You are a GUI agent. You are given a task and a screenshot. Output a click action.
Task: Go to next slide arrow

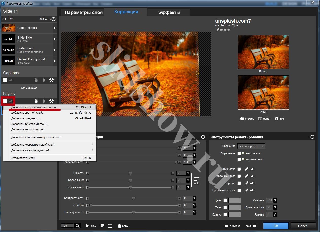click(255, 226)
